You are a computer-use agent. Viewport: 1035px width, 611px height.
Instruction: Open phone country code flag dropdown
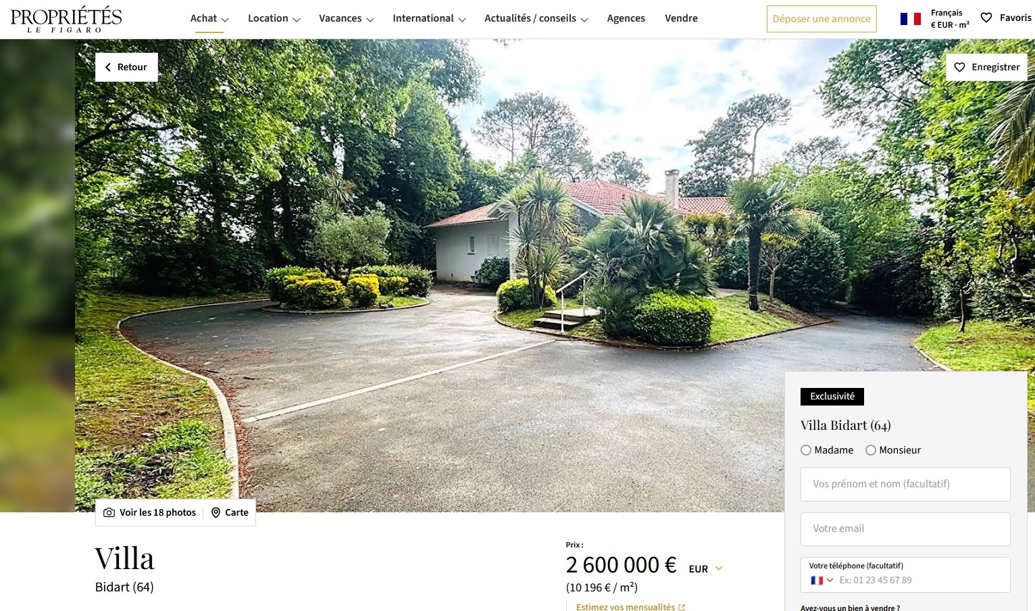click(x=822, y=580)
